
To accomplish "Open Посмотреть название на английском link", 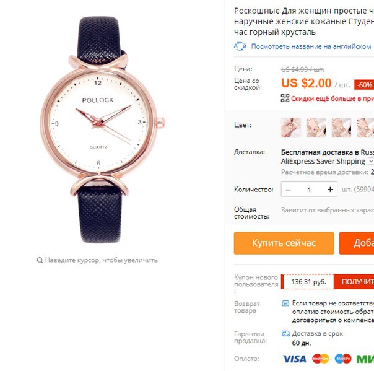I will coord(311,46).
